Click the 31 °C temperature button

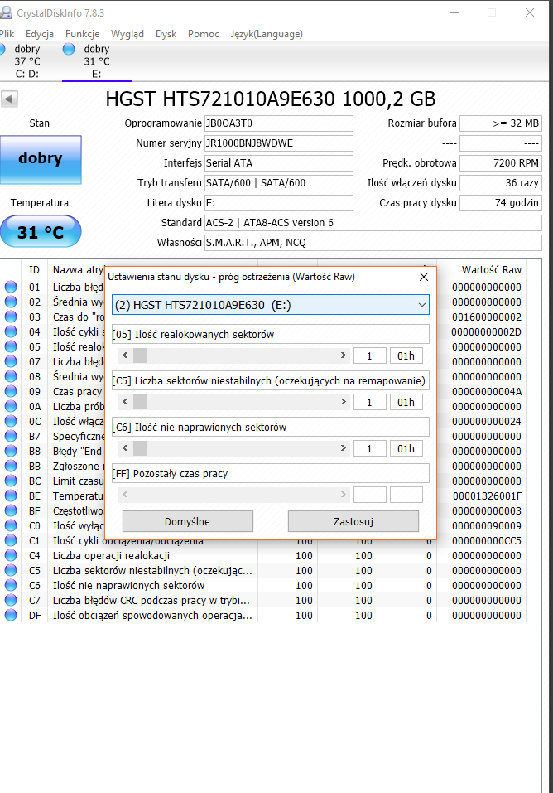click(x=41, y=232)
